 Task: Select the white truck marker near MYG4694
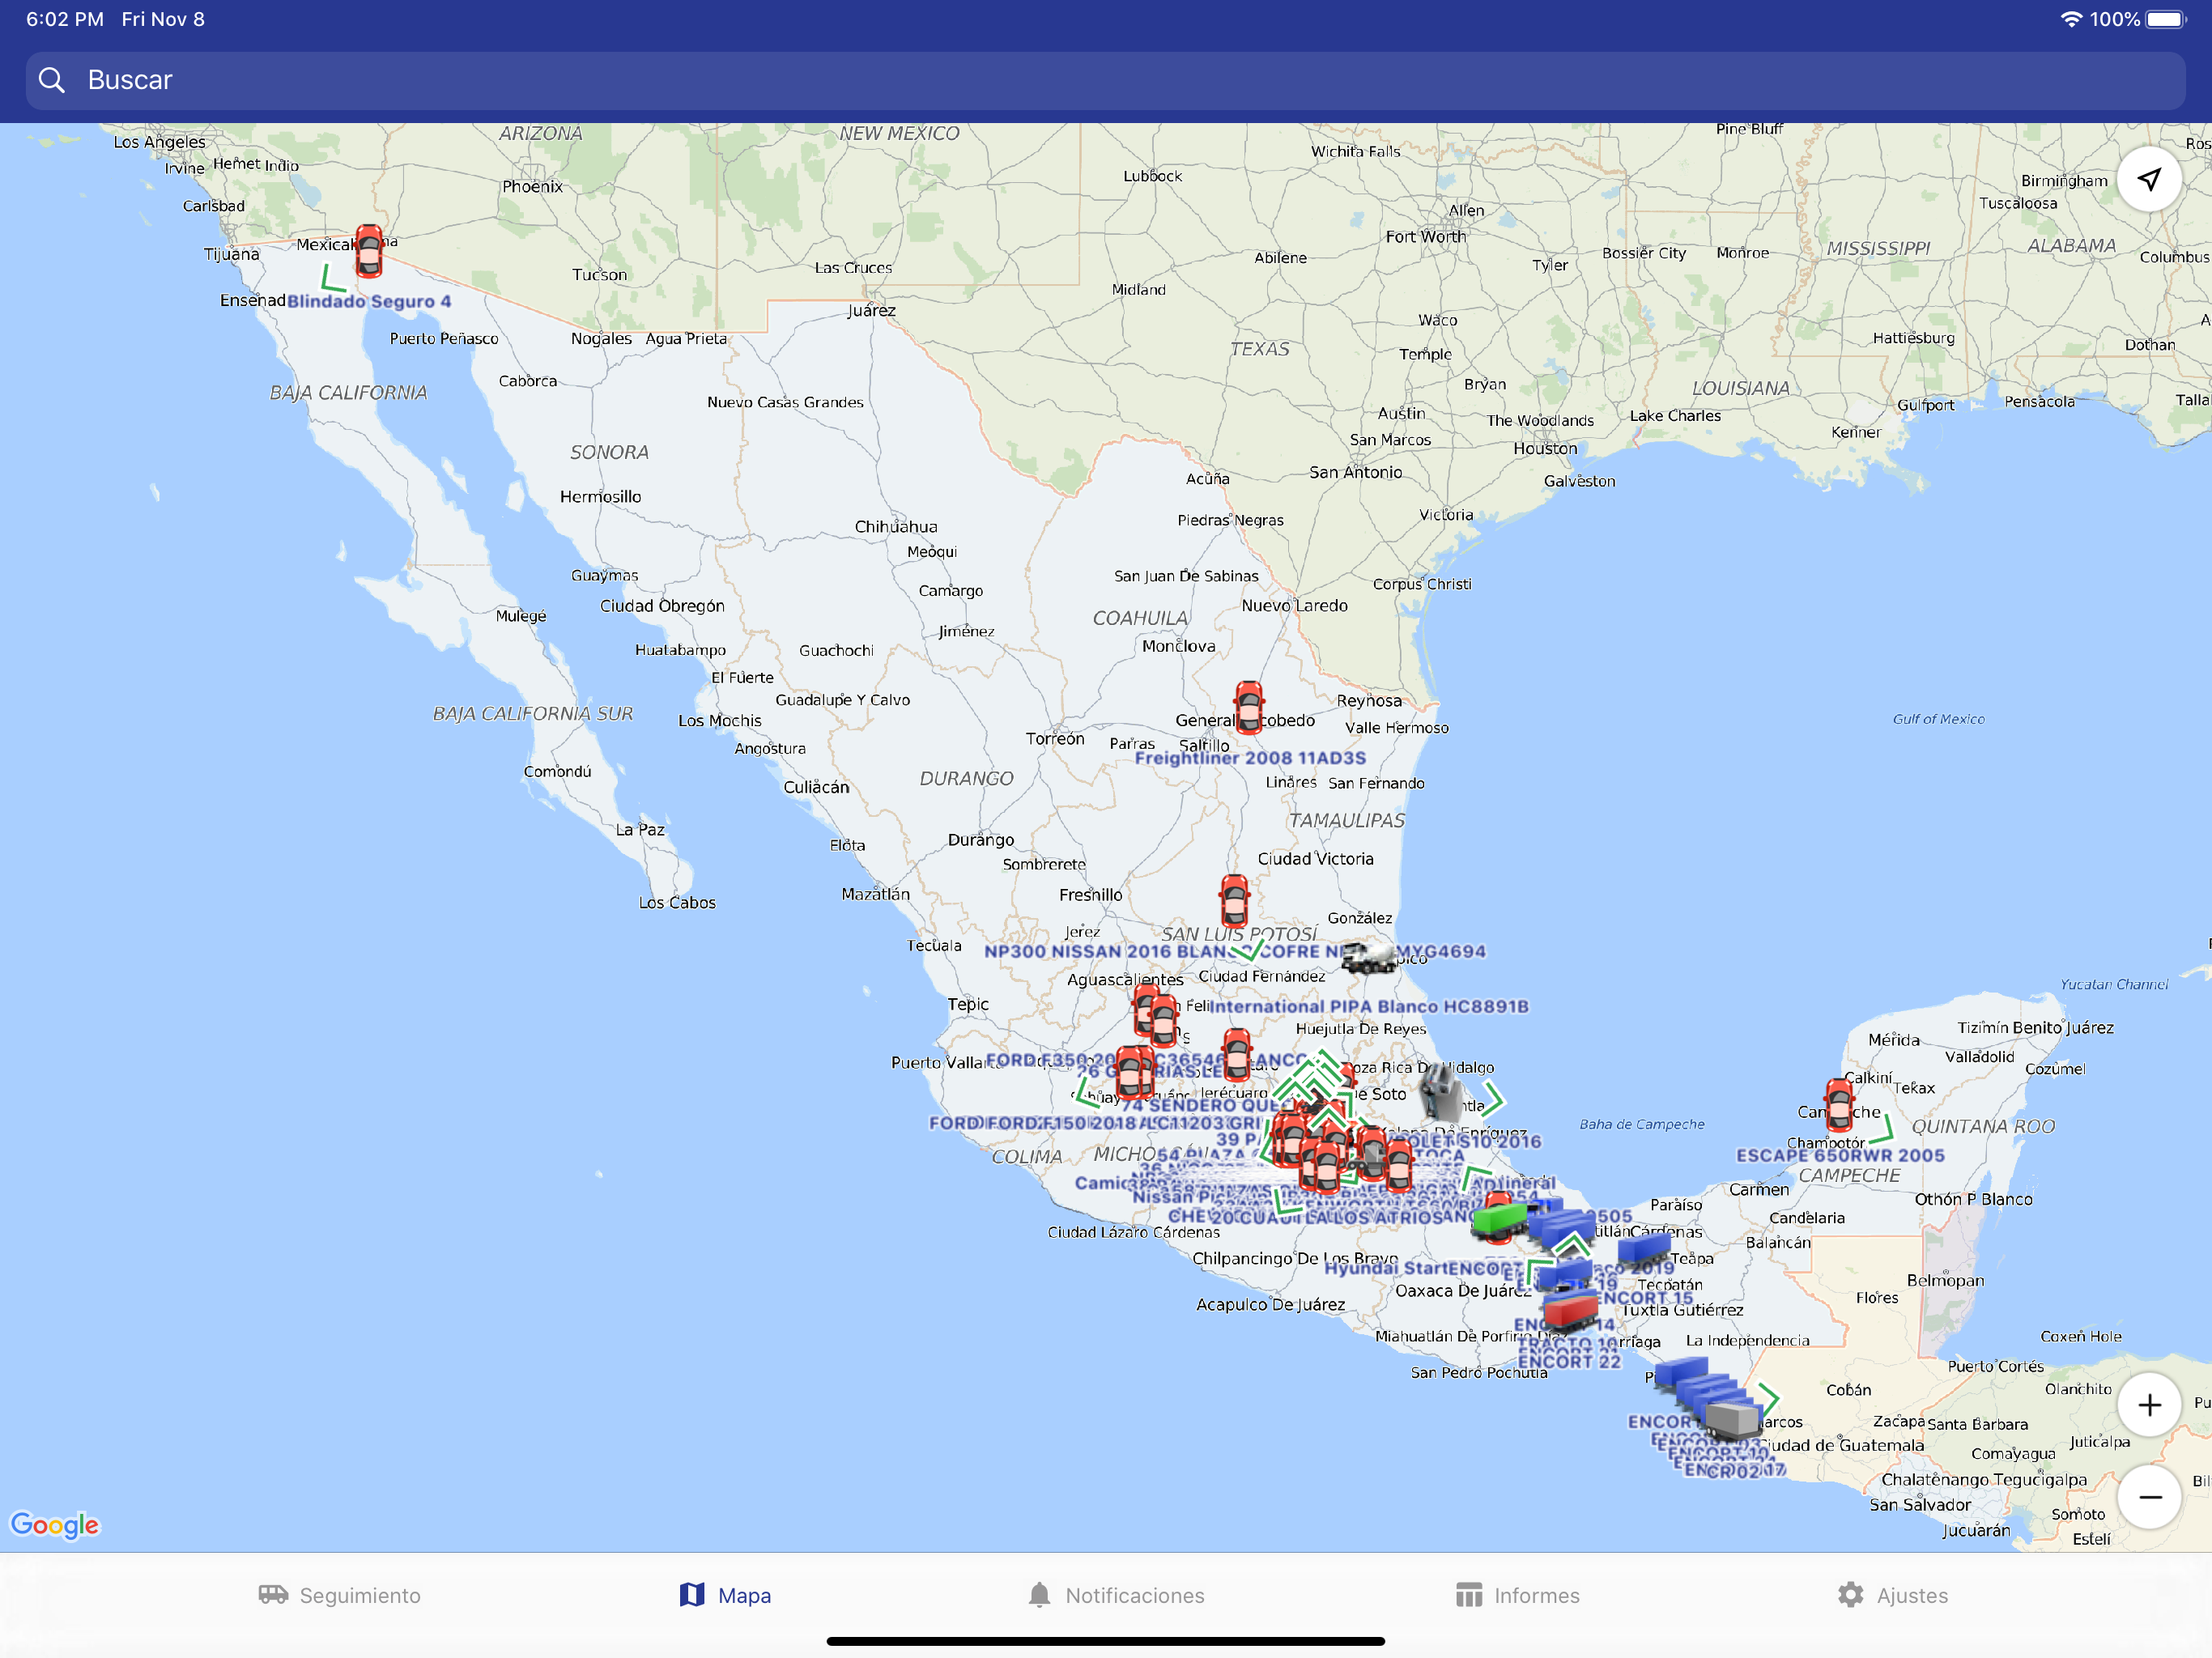(1368, 956)
